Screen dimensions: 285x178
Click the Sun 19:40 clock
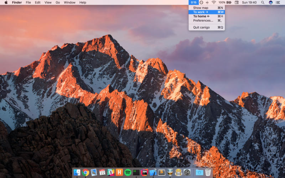tap(249, 2)
